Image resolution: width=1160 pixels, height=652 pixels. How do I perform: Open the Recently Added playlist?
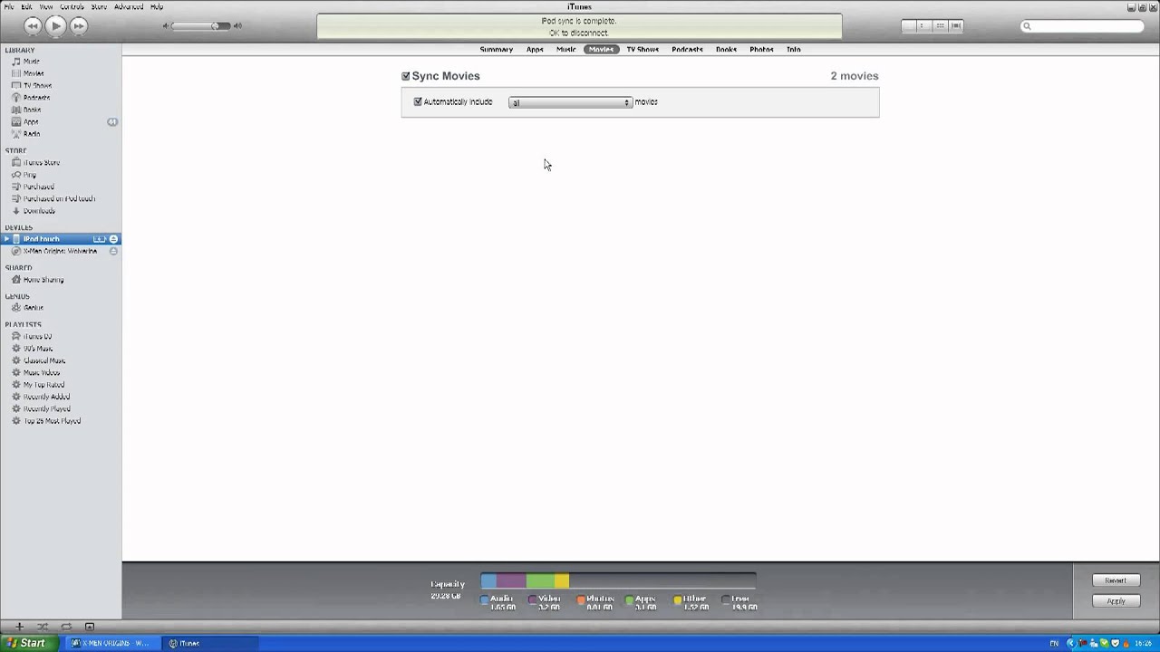[x=46, y=397]
